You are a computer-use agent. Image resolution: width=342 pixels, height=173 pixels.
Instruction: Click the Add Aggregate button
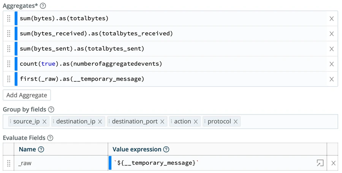tap(27, 95)
